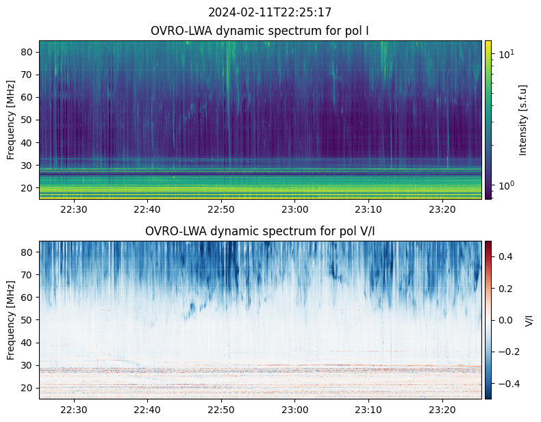Screen dimensions: 541x422
Task: Click the V/I label beside the lower colorbar
Action: (x=529, y=319)
